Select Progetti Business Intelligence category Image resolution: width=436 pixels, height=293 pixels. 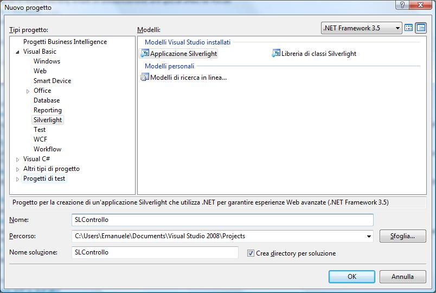click(65, 42)
